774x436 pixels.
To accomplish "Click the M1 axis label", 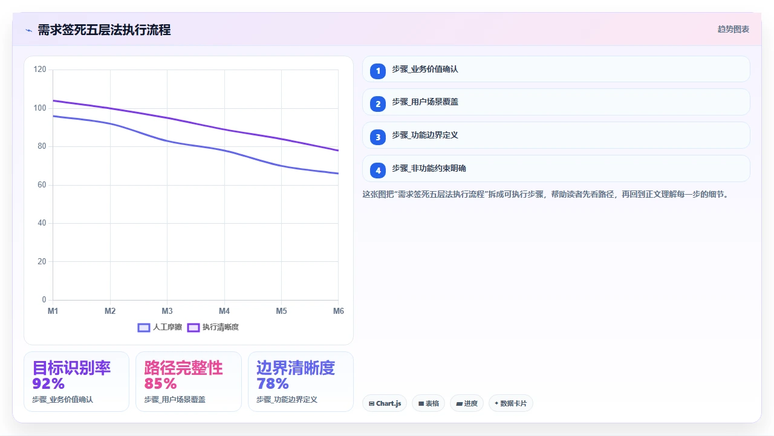I will pyautogui.click(x=53, y=311).
